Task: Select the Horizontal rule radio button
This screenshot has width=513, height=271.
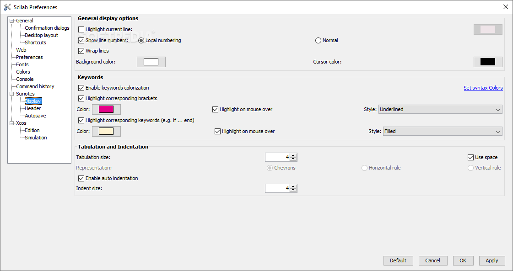Action: point(364,168)
